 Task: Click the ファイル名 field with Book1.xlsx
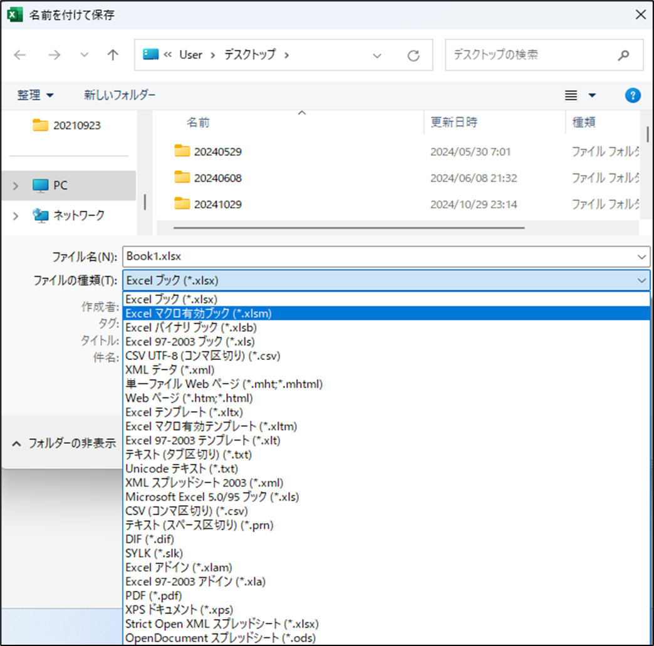(387, 256)
